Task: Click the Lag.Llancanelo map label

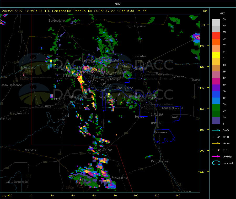Action: (17, 182)
